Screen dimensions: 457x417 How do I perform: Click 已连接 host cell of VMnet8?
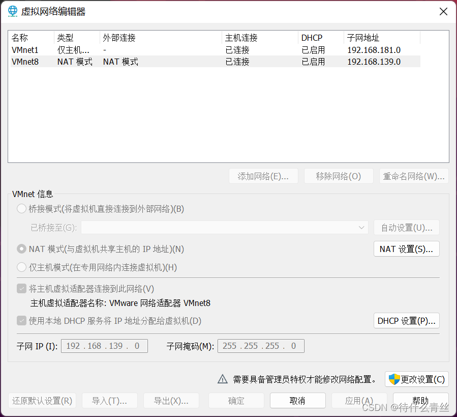237,62
